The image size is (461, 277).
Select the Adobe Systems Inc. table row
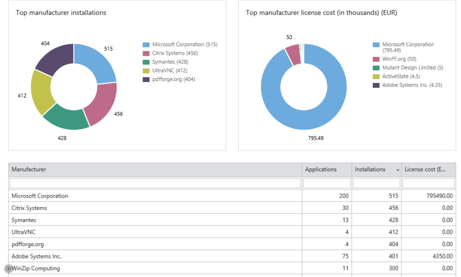[x=232, y=256]
